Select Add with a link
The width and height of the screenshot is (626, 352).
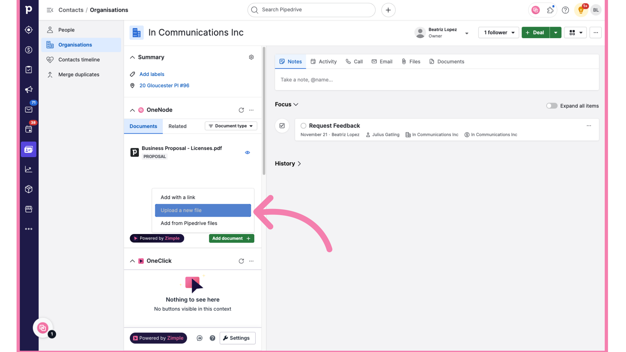203,198
